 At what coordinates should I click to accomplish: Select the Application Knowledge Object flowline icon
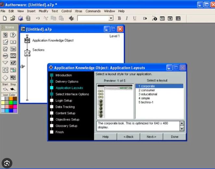coord(27,40)
